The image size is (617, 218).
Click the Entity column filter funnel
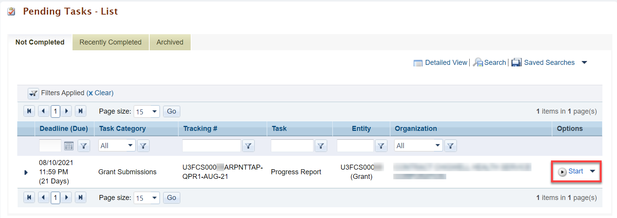point(381,146)
